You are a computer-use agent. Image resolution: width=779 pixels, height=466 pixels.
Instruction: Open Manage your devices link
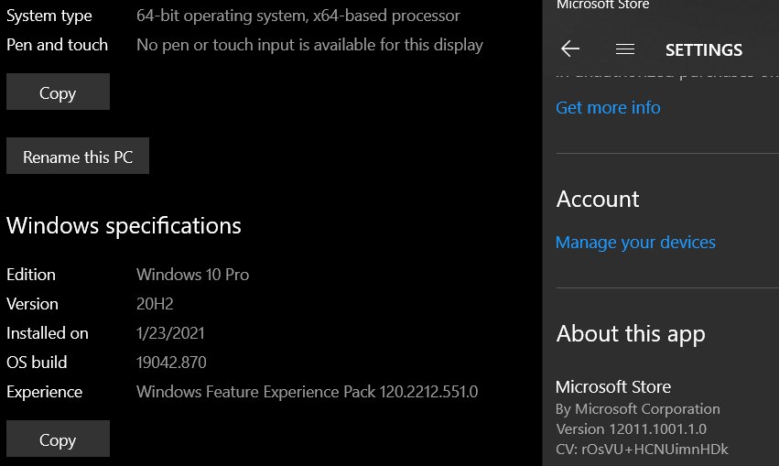(x=635, y=243)
